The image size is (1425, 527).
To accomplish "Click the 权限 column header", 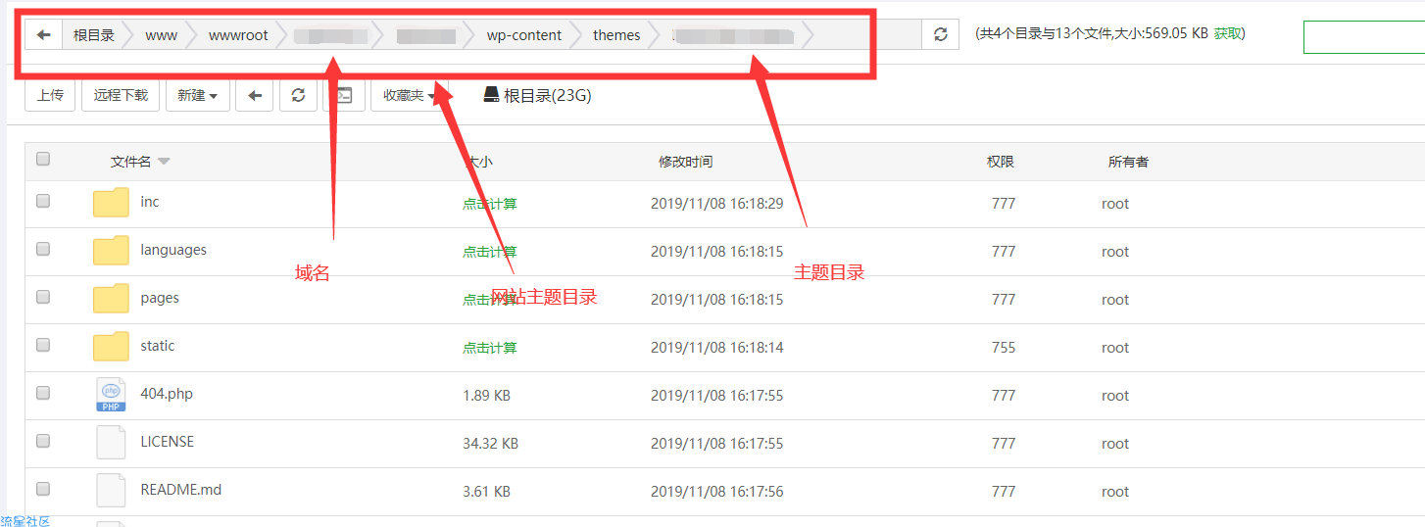I will tap(1001, 162).
